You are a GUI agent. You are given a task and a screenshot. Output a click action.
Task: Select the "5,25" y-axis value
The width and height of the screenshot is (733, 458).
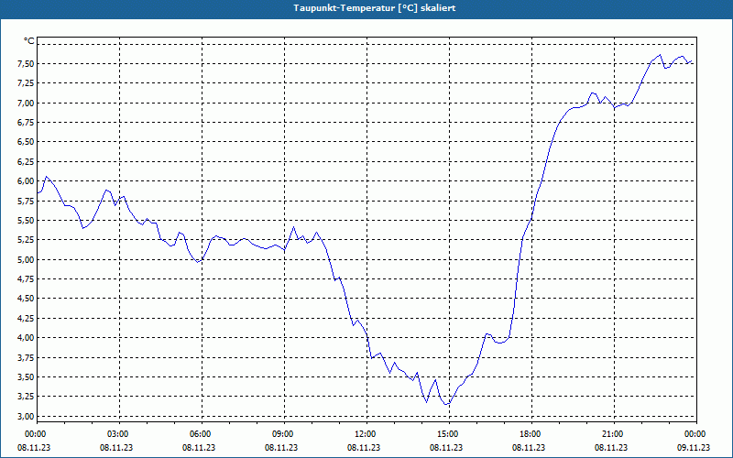[26, 240]
